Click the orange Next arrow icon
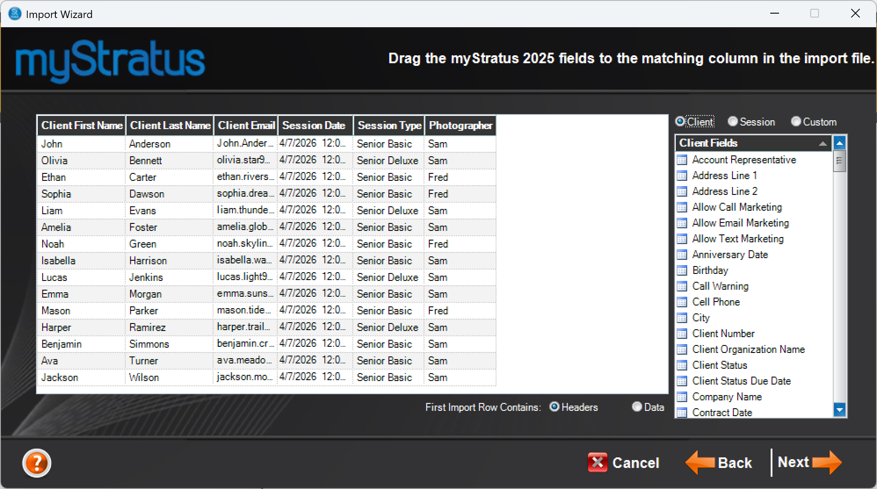This screenshot has width=877, height=489. [827, 462]
